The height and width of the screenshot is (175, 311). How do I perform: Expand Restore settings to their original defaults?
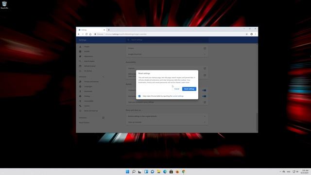pos(167,116)
